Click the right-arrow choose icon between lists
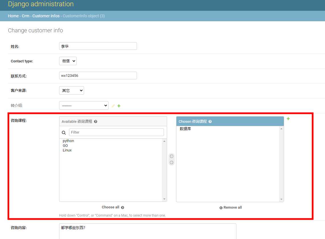Screen dimensions: 325x239 click(171, 156)
